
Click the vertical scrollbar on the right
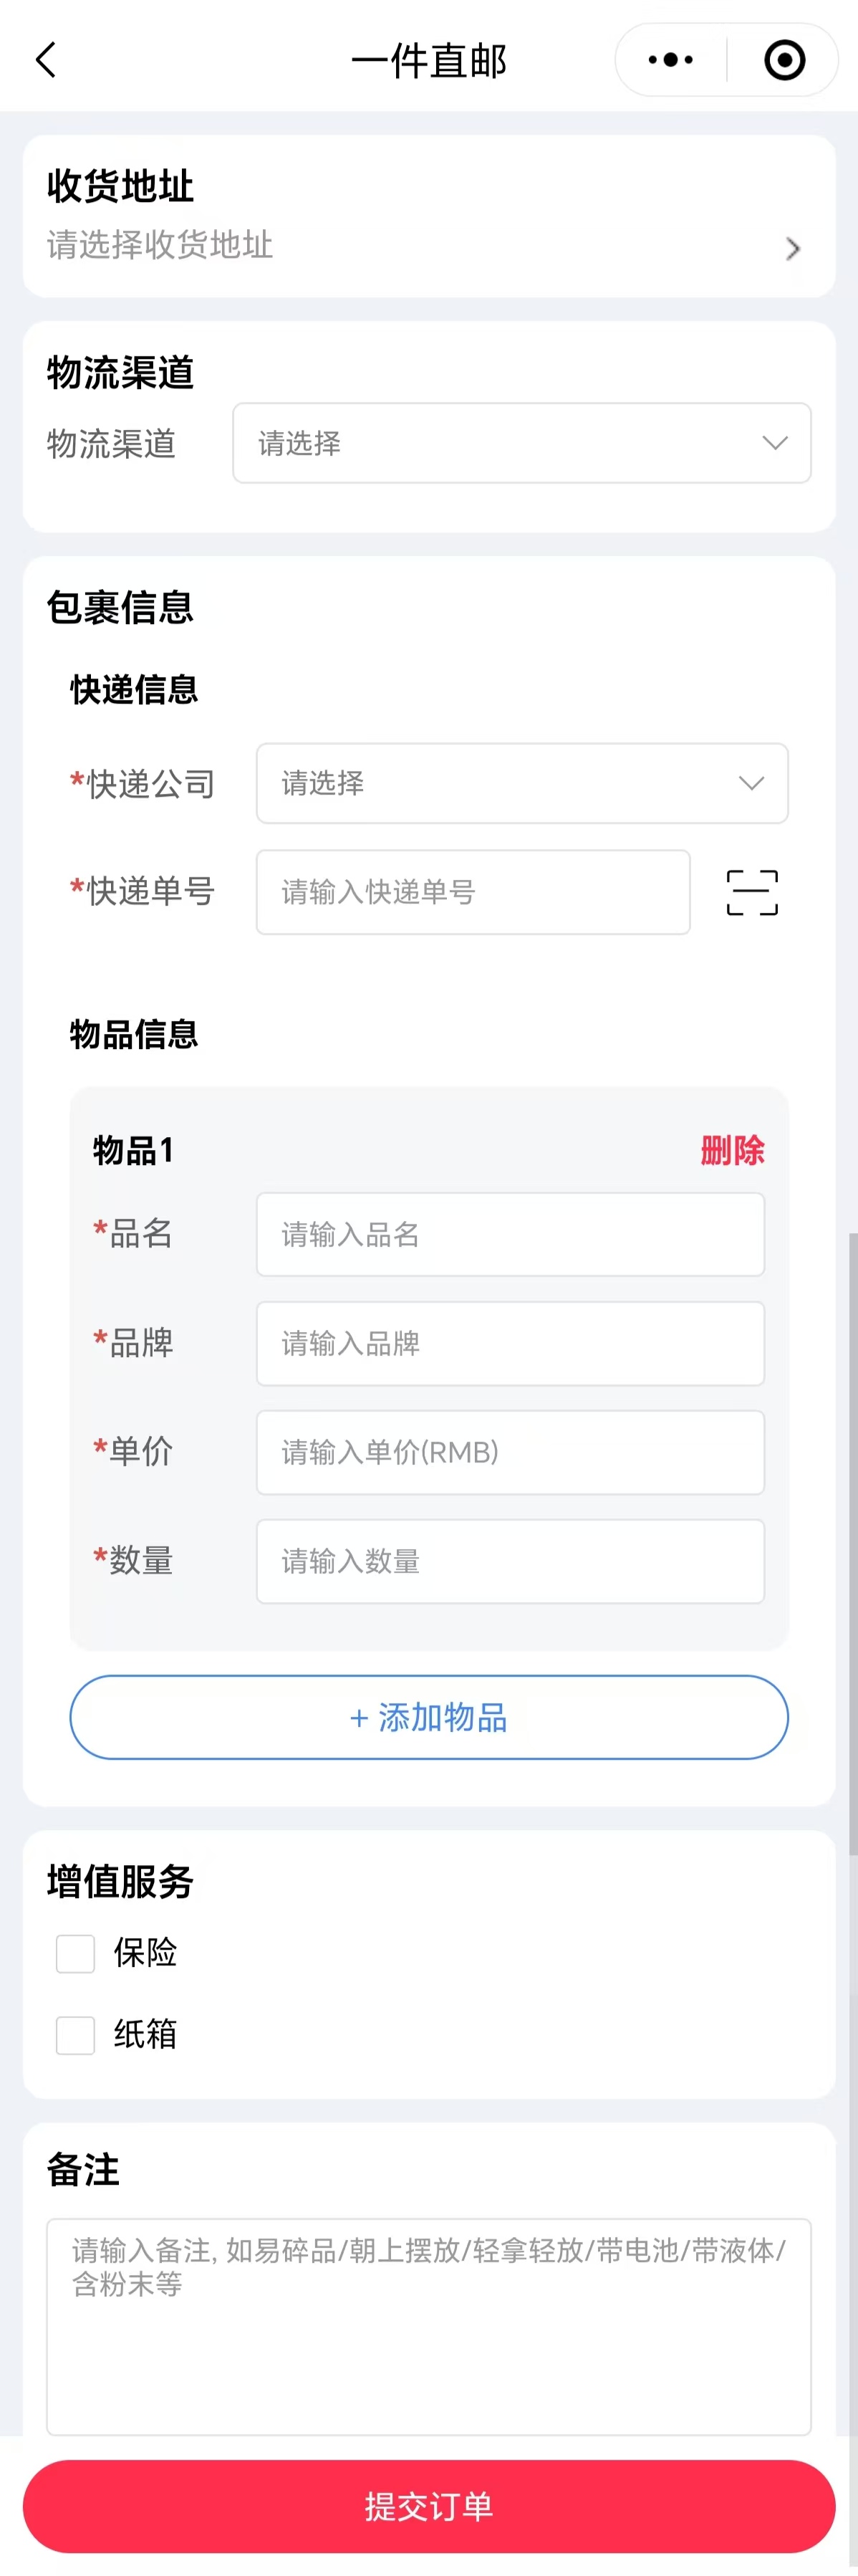coord(852,1540)
